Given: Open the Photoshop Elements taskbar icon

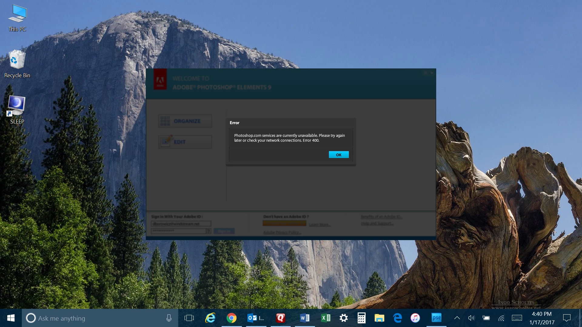Looking at the screenshot, I should point(436,318).
